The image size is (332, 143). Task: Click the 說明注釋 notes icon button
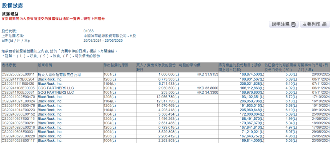pos(284,24)
